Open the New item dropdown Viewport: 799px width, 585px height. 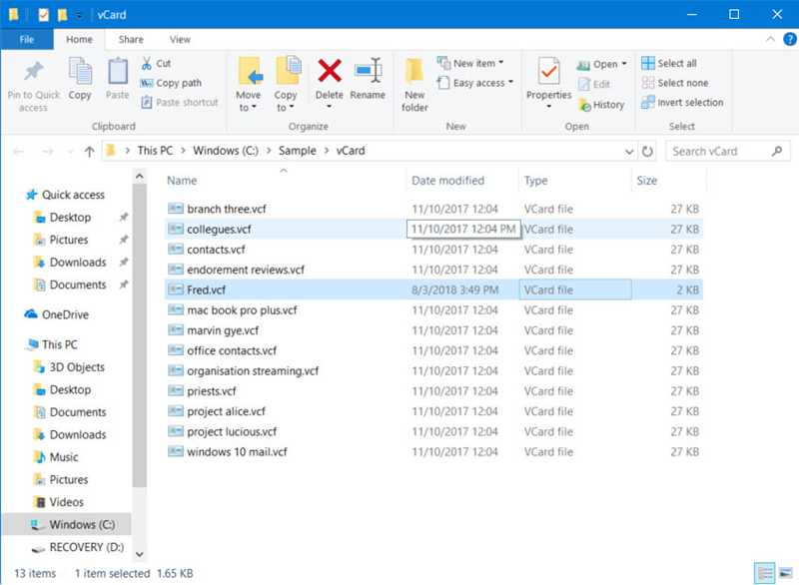pos(470,63)
